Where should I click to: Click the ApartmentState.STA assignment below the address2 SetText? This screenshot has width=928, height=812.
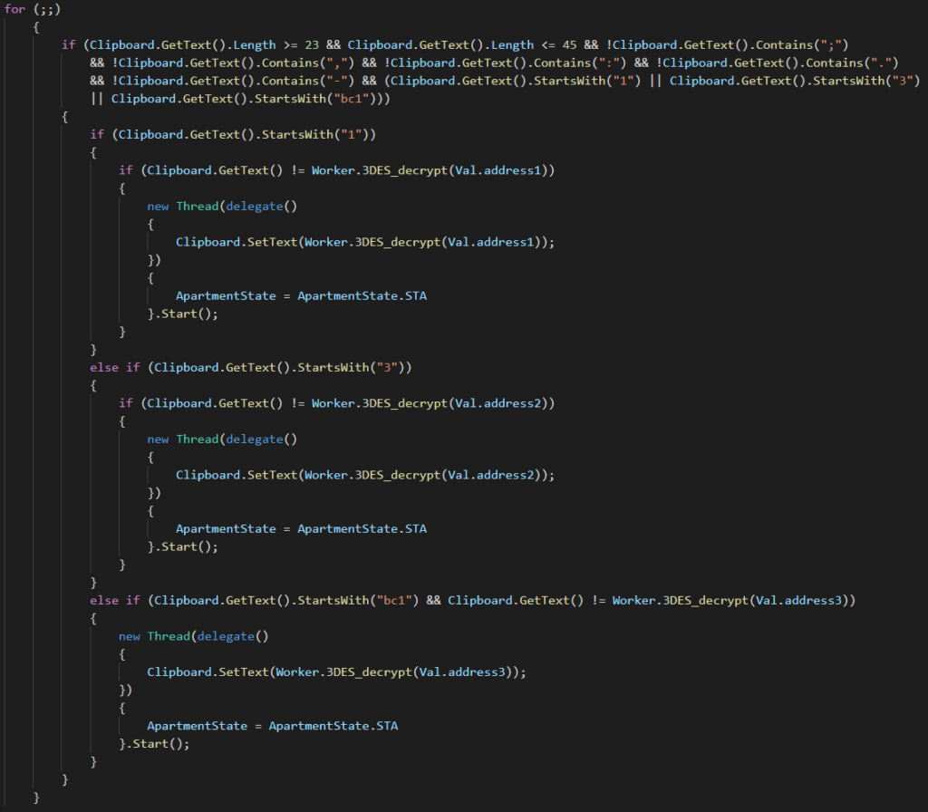click(301, 528)
